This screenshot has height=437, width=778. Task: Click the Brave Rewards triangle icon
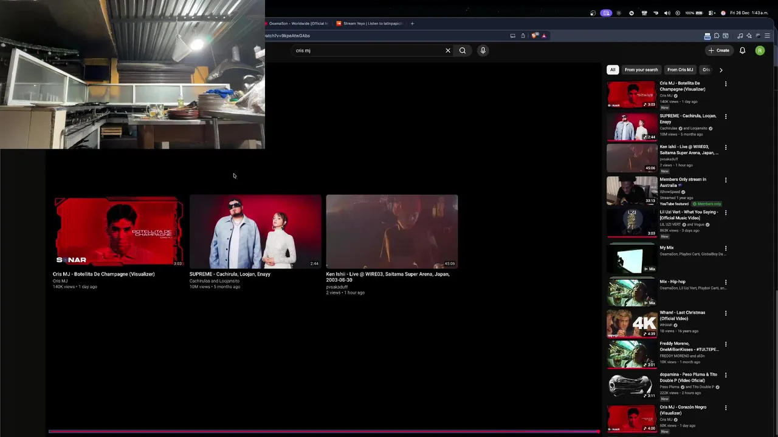[544, 36]
